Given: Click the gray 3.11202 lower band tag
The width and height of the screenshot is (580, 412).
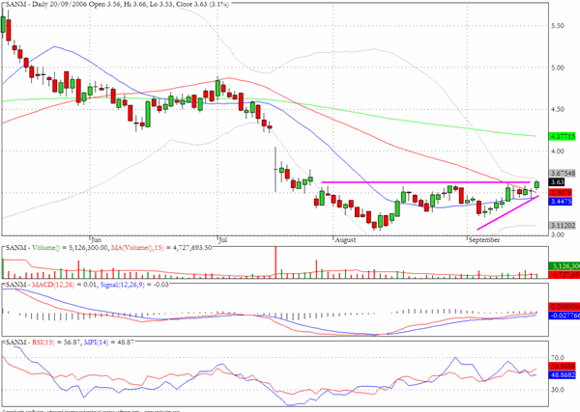Looking at the screenshot, I should tap(563, 226).
